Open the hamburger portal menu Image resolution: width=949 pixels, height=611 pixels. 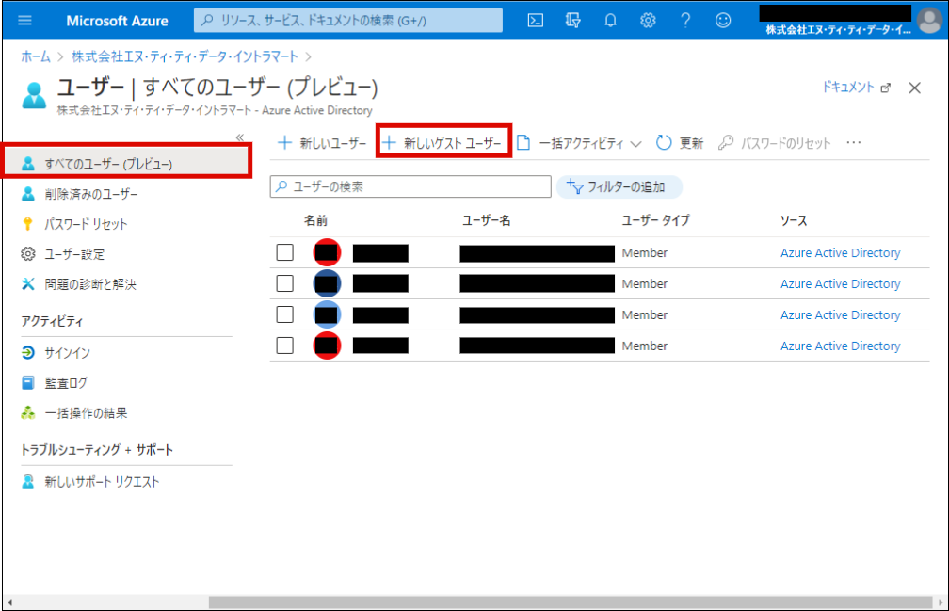coord(24,21)
